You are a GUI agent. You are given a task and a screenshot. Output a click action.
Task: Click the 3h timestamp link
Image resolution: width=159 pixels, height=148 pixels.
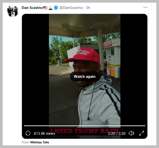pos(88,8)
